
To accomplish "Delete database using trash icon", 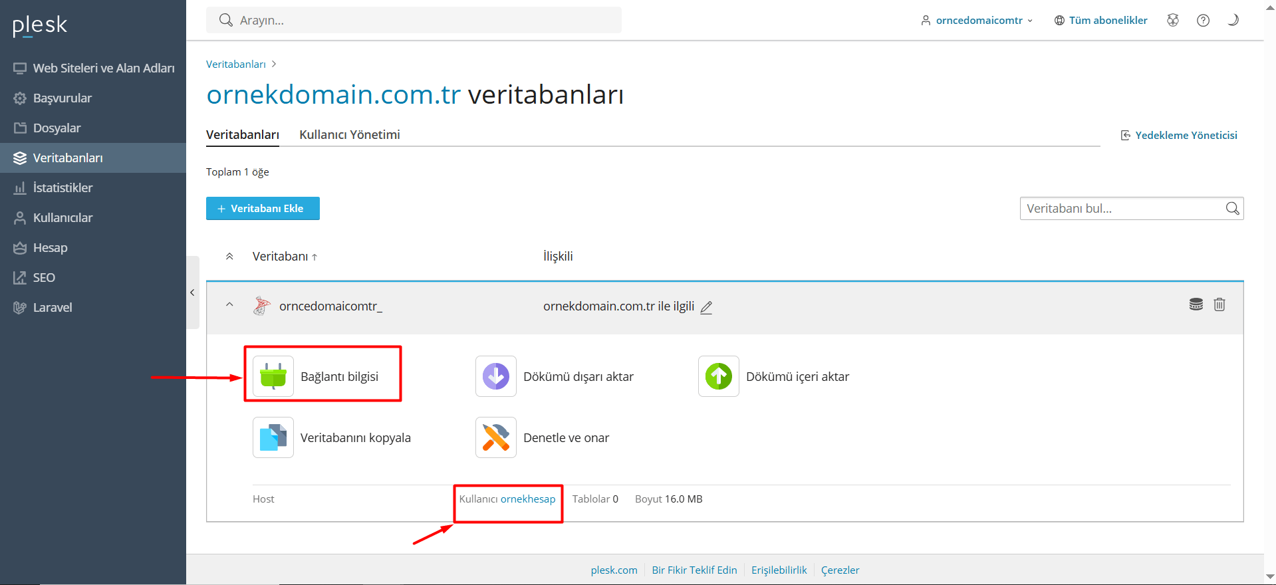I will click(x=1219, y=304).
